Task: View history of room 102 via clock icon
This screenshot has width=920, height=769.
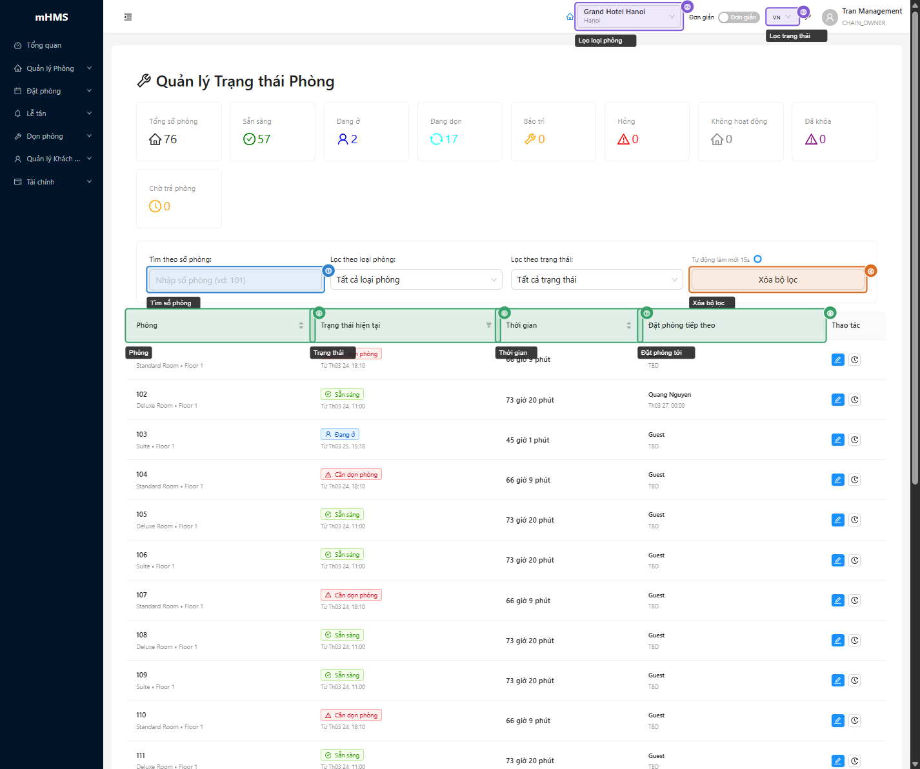Action: pyautogui.click(x=855, y=399)
